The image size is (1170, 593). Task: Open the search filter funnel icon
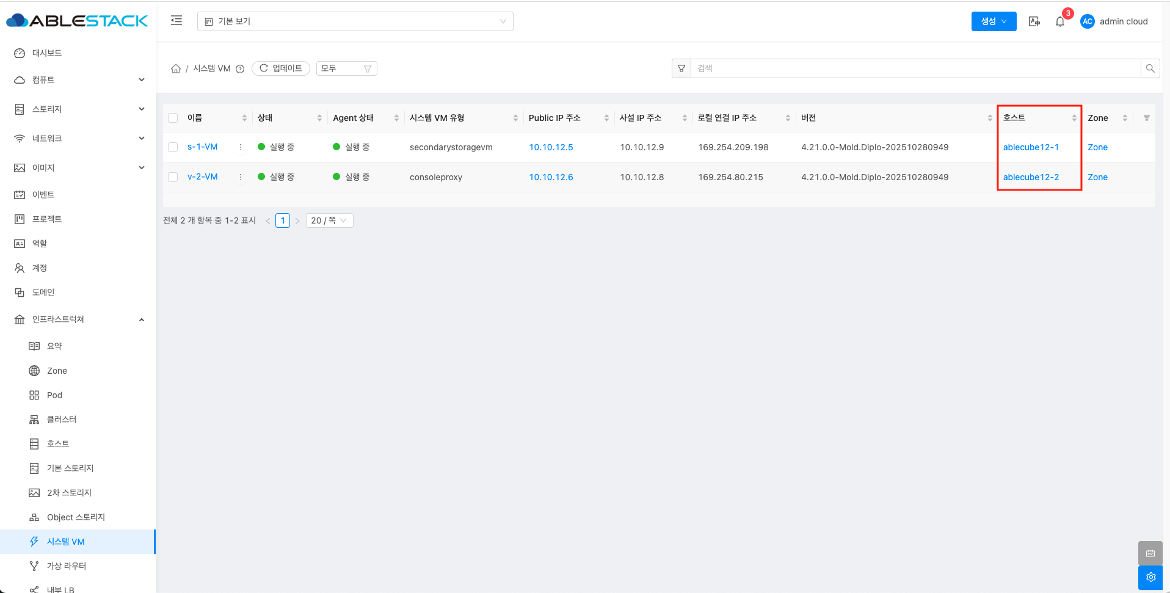(x=681, y=68)
